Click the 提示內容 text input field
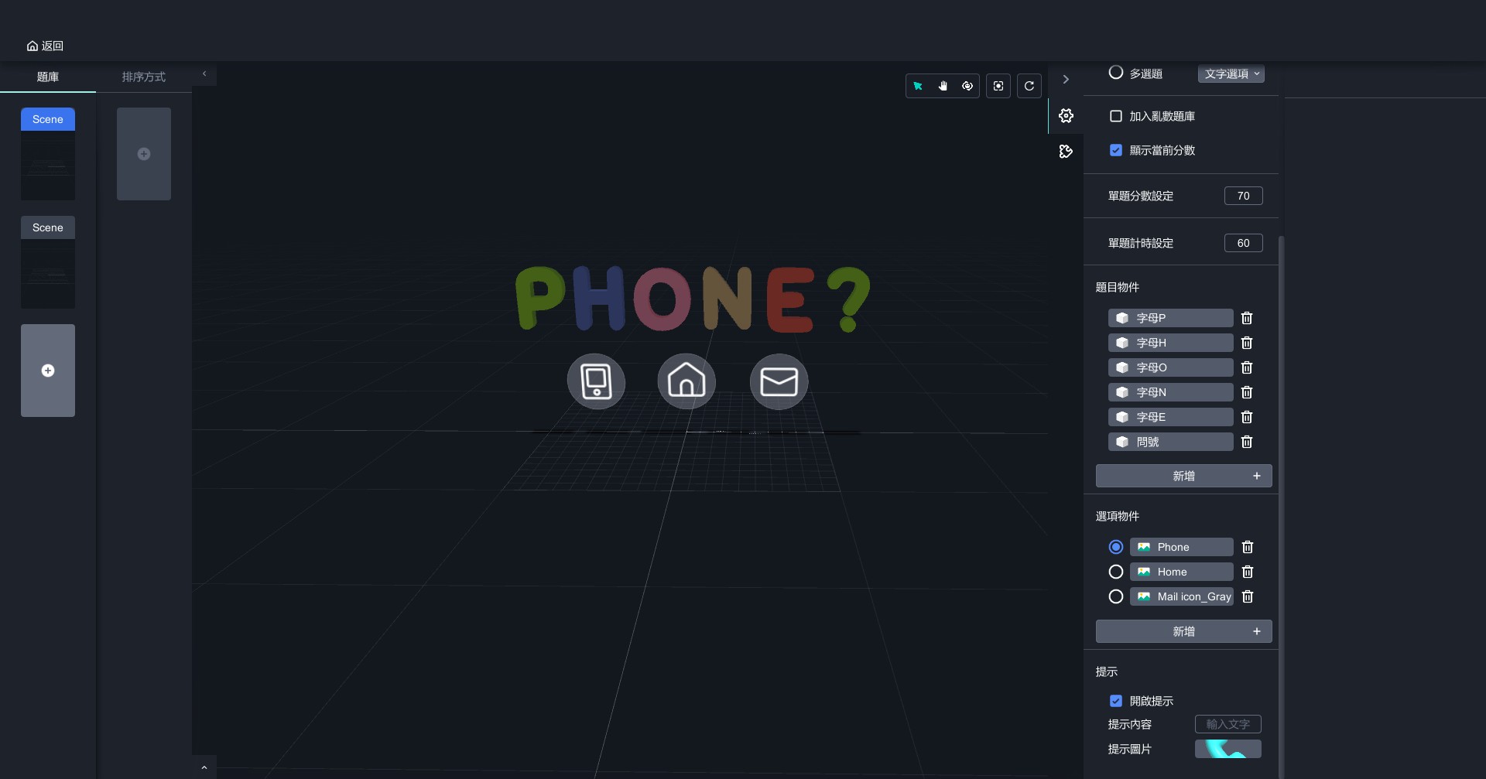This screenshot has width=1486, height=779. tap(1227, 724)
